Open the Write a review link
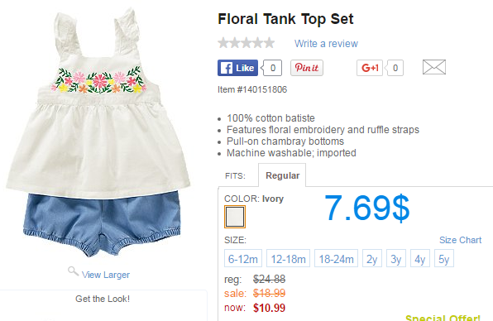This screenshot has height=321, width=493. click(326, 43)
